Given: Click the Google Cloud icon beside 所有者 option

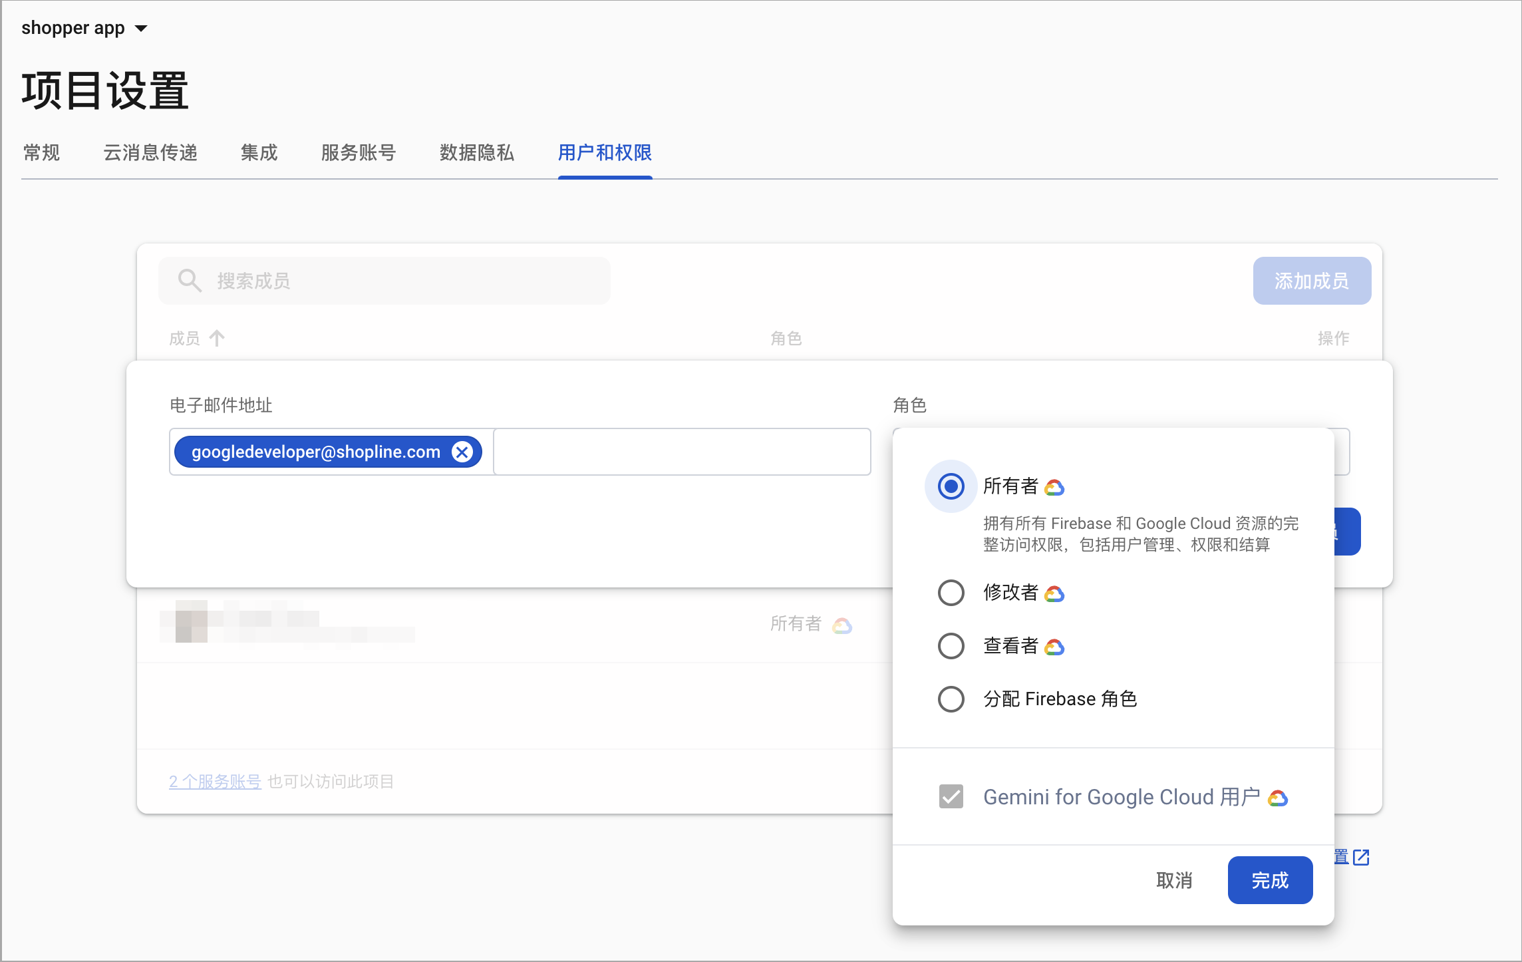Looking at the screenshot, I should tap(1054, 488).
